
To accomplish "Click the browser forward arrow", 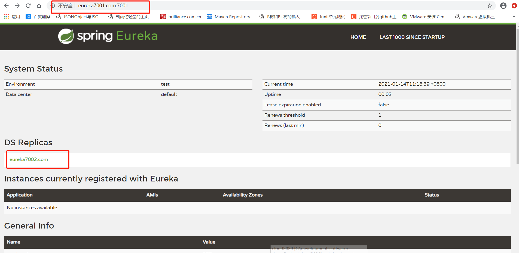I will click(x=17, y=6).
